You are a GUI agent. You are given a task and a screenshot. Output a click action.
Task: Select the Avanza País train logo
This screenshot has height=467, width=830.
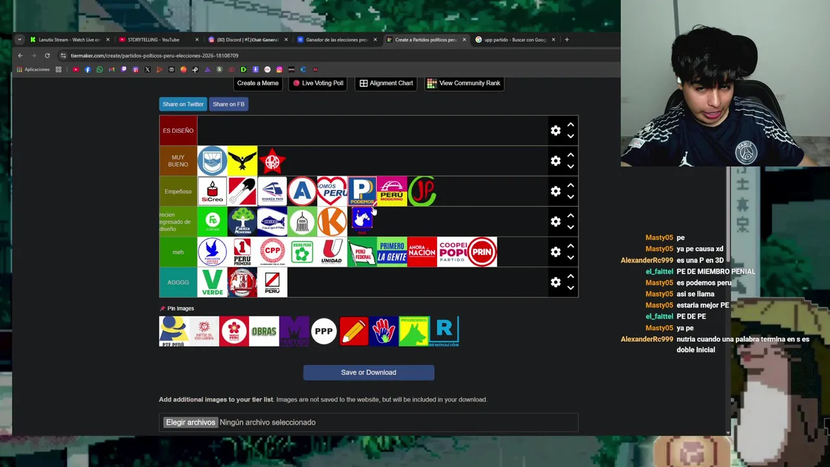[x=272, y=191]
